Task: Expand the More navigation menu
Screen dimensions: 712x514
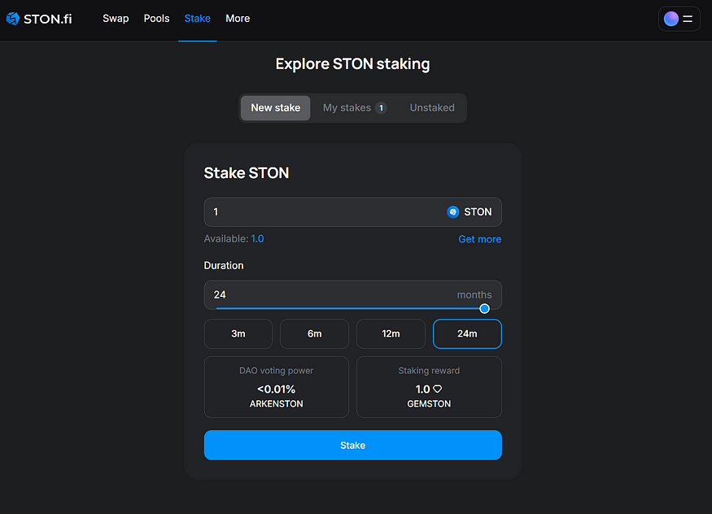Action: (x=238, y=19)
